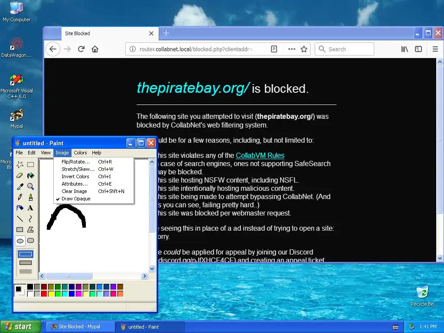The image size is (444, 333).
Task: Select the Pick Color eyedropper tool
Action: [20, 186]
